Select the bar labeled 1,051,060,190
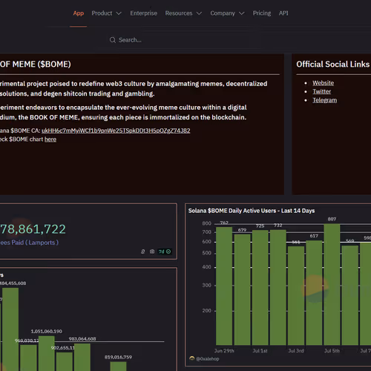Screen dimensions: 371x371 pos(47,353)
